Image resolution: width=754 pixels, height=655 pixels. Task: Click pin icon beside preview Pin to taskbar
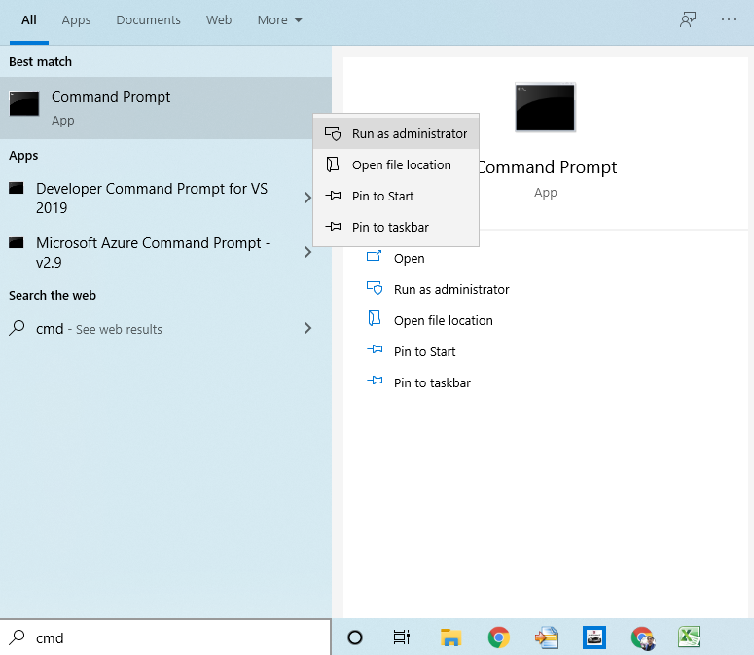(375, 381)
